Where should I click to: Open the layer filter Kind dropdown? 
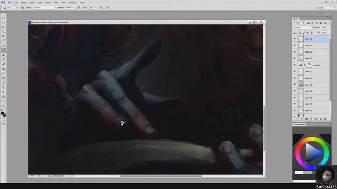point(299,23)
